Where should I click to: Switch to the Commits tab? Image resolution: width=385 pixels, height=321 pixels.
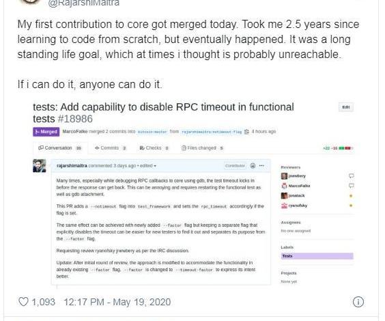pos(111,148)
